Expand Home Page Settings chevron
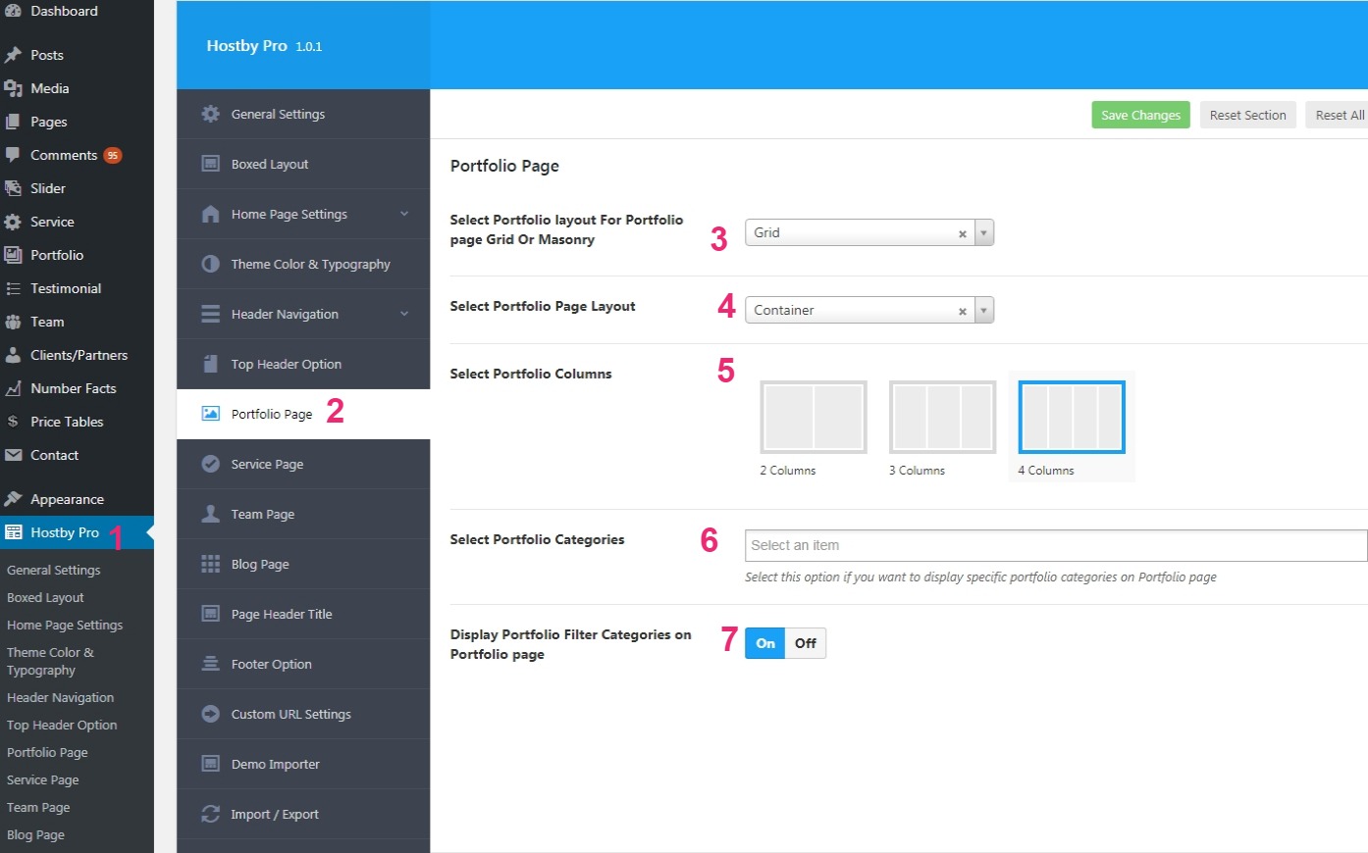The width and height of the screenshot is (1368, 853). pyautogui.click(x=404, y=214)
